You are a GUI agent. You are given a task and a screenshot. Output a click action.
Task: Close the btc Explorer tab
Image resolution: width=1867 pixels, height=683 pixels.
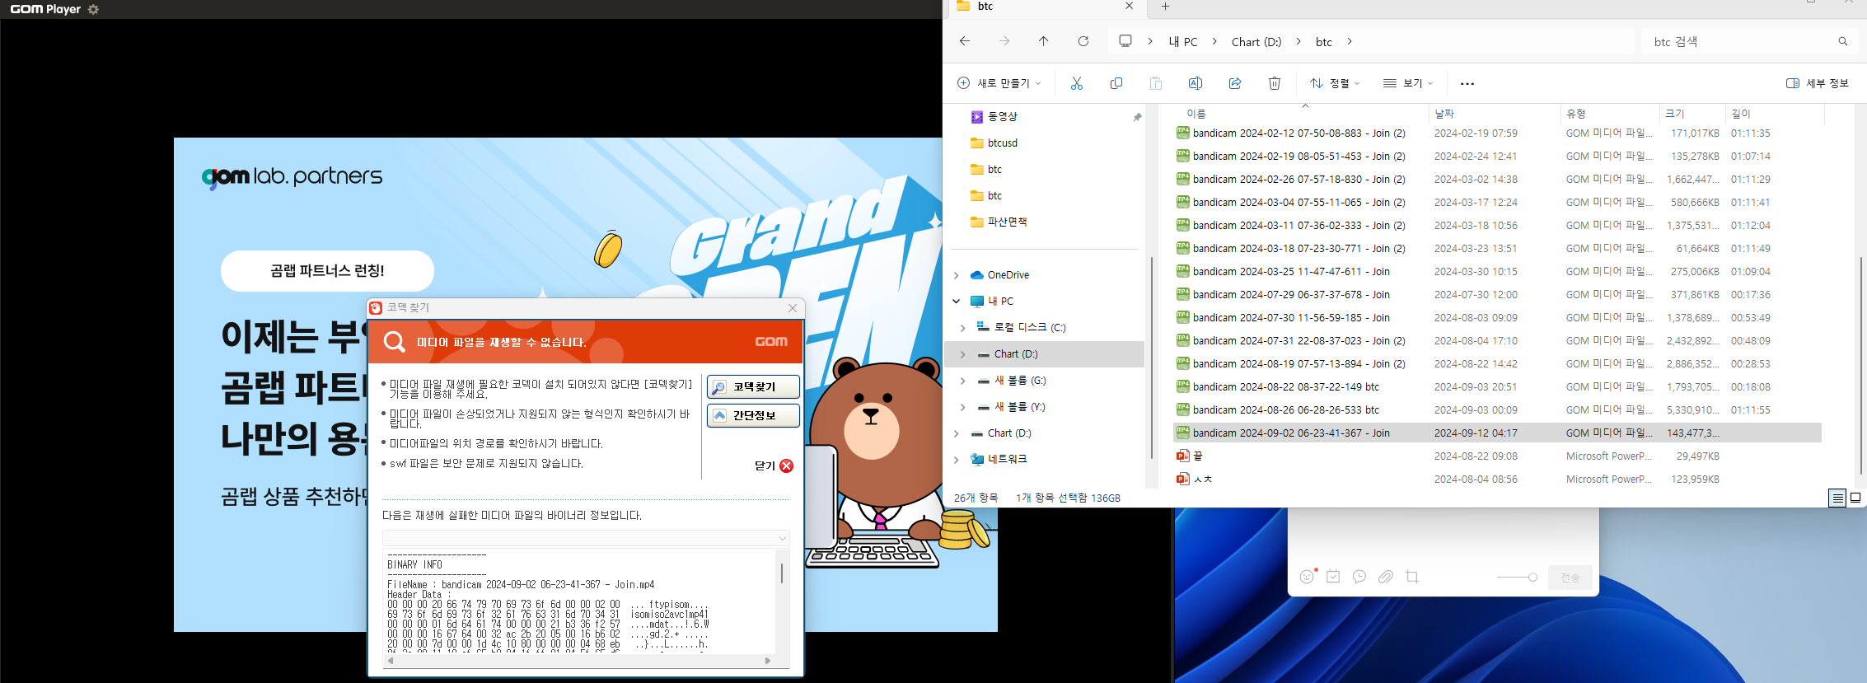click(x=1129, y=7)
